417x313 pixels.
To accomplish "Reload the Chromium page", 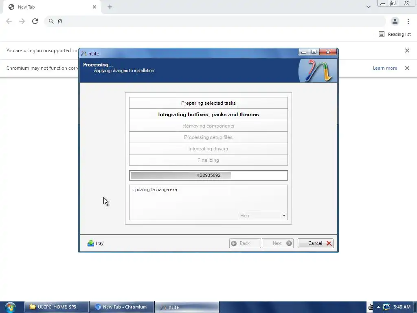I will click(35, 21).
